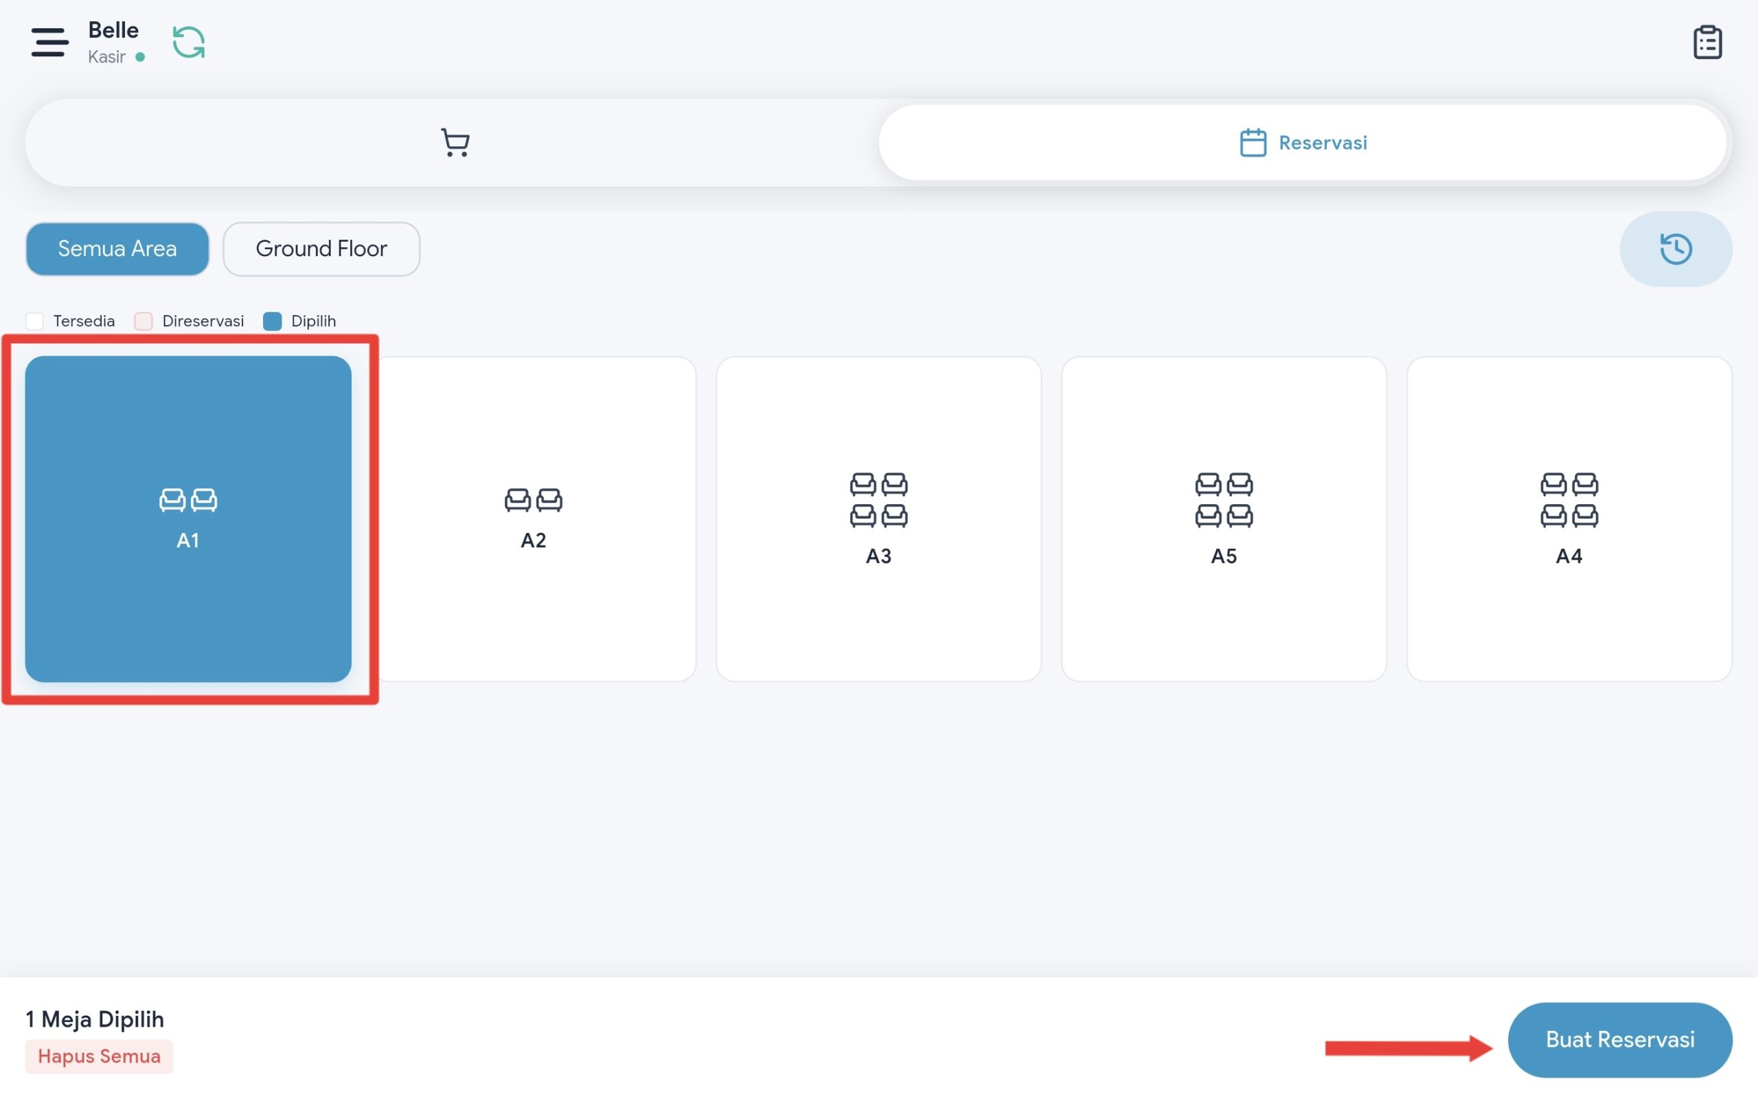
Task: Select the Reservasi tab
Action: point(1303,142)
